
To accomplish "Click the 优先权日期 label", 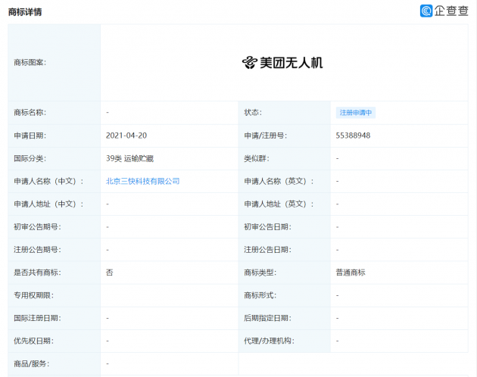I will tap(33, 341).
